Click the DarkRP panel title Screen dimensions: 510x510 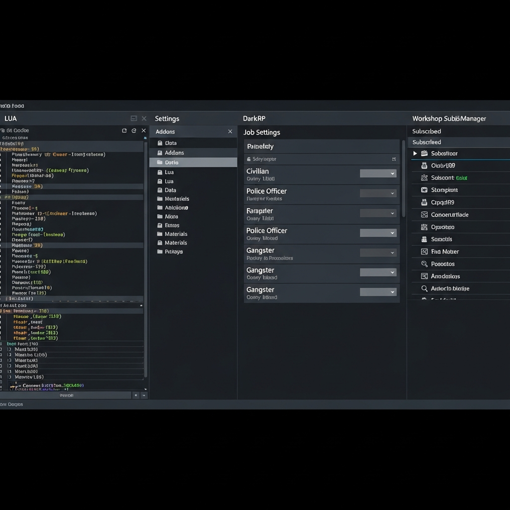pos(254,119)
